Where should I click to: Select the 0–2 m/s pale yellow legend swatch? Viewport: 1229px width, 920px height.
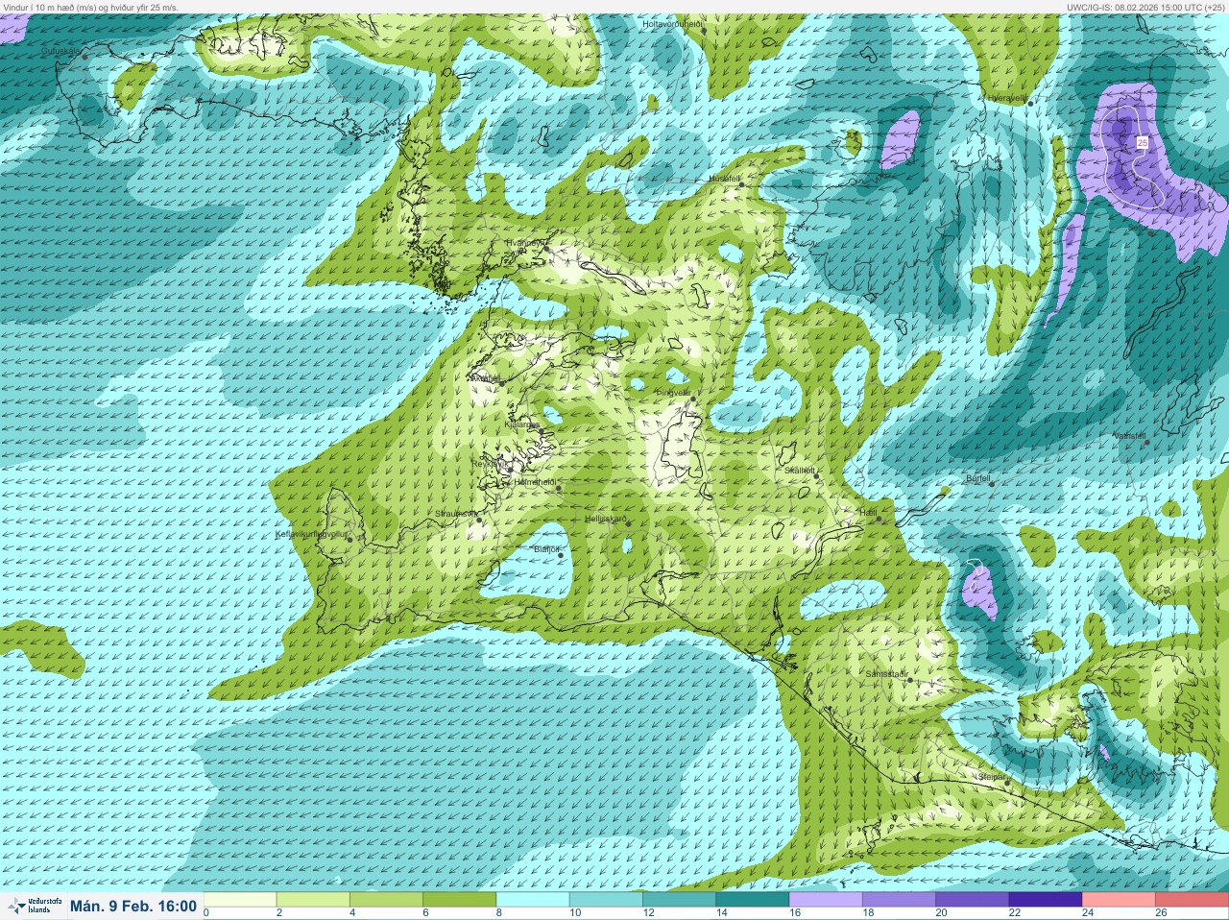240,900
